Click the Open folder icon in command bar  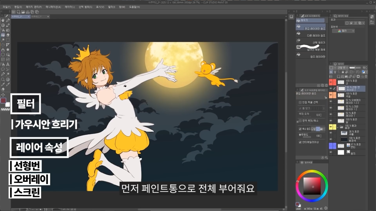pos(23,12)
